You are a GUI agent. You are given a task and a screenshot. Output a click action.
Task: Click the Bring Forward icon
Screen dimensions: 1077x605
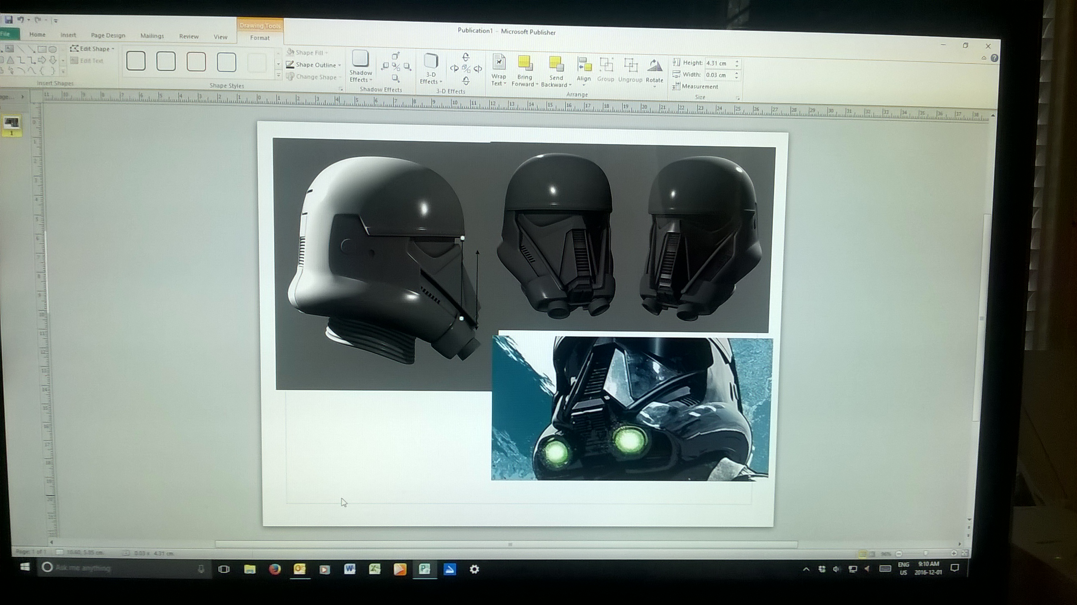525,64
